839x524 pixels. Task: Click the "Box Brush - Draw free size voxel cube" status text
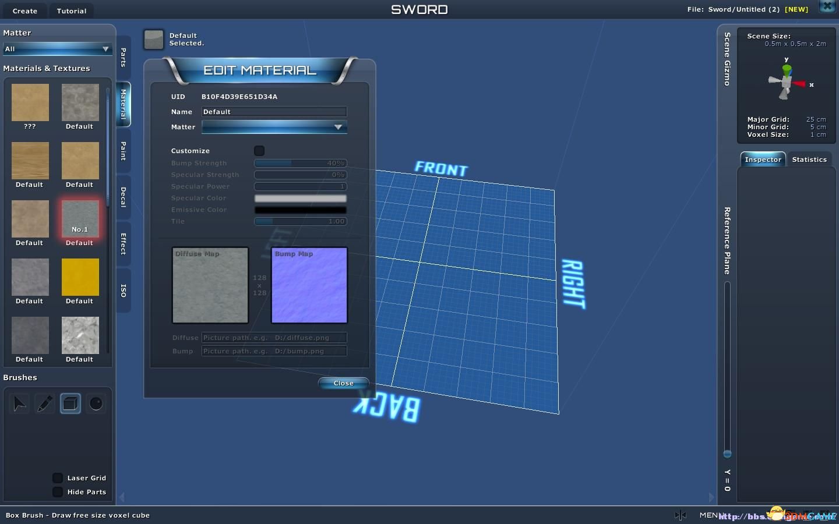(77, 515)
